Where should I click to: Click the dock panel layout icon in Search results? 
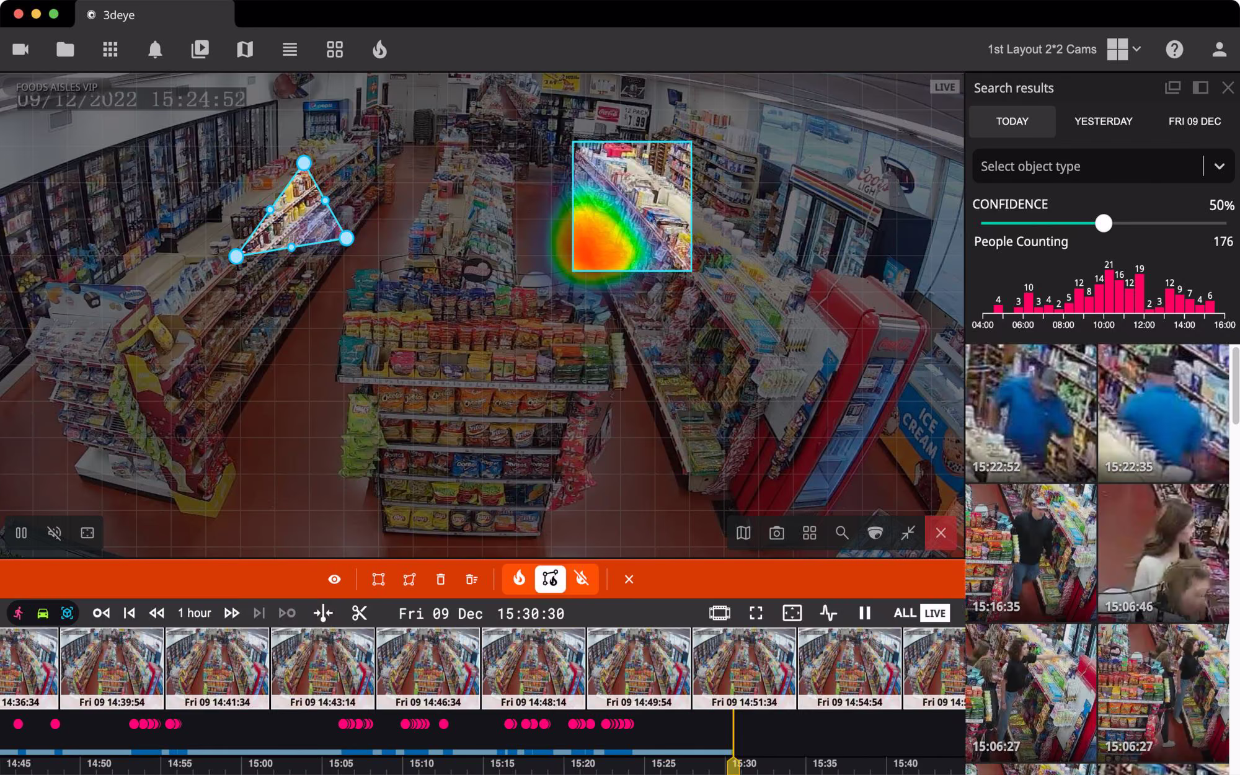(x=1200, y=87)
